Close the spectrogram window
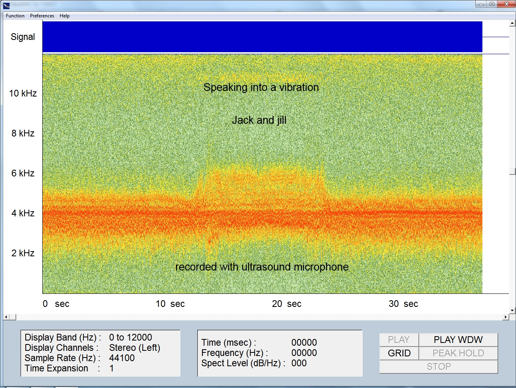Viewport: 516px width, 388px height. pyautogui.click(x=507, y=4)
